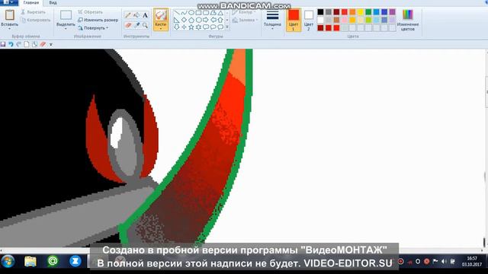488x274 pixels.
Task: Save via the quick access floppy icon
Action: click(x=3, y=44)
